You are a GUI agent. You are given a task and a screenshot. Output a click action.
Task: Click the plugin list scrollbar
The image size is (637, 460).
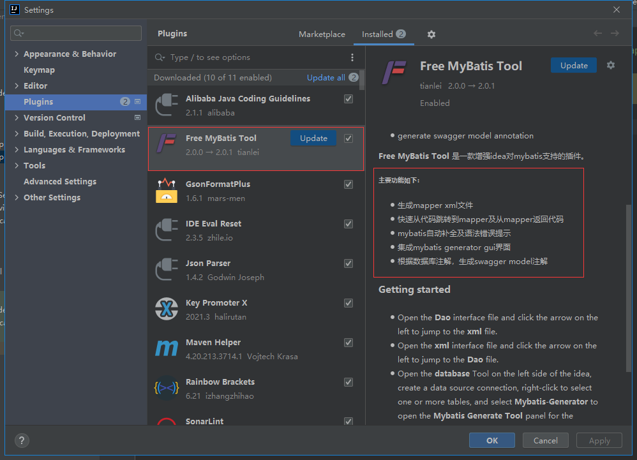tap(362, 80)
